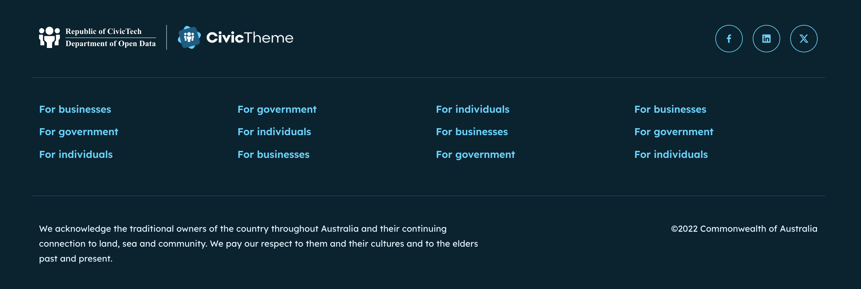Open the LinkedIn social icon

(x=766, y=39)
